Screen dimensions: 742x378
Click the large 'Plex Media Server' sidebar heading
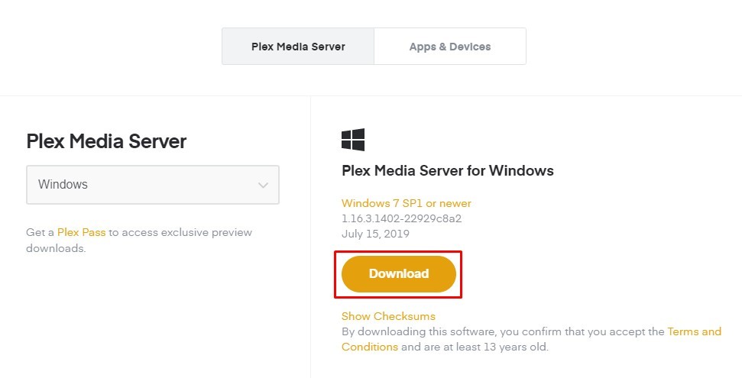click(x=106, y=141)
